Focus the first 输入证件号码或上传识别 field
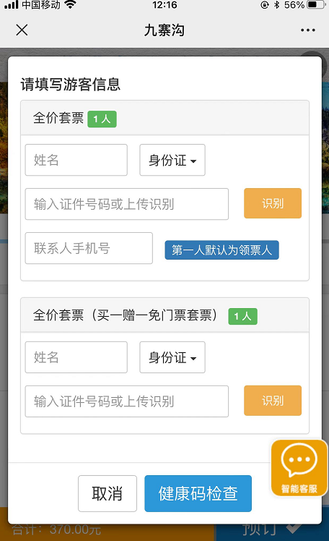The height and width of the screenshot is (541, 329). [127, 204]
